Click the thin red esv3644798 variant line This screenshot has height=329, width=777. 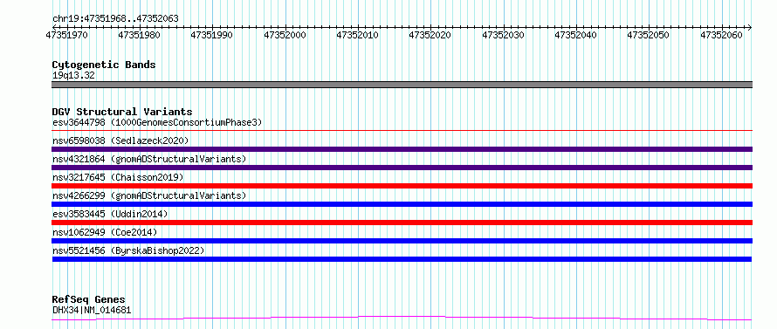pyautogui.click(x=402, y=131)
